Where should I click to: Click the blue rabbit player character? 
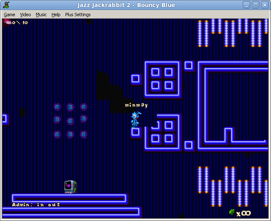tap(136, 119)
